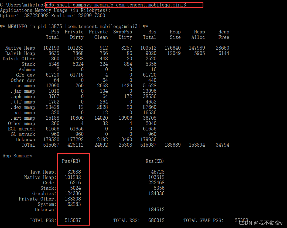The image size is (287, 228).
Task: Click the SwapPss Dirty column header
Action: click(123, 34)
